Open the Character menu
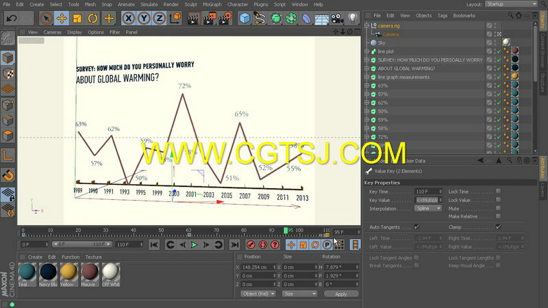The image size is (548, 308). click(x=238, y=5)
